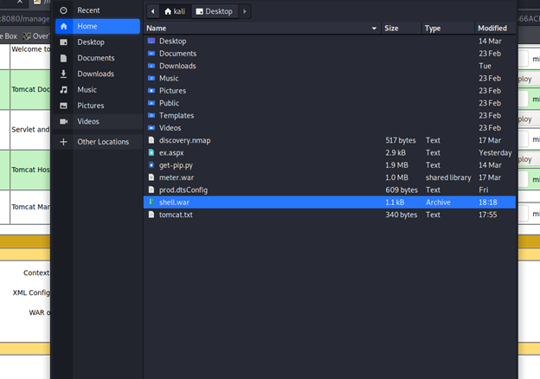Viewport: 540px width, 379px height.
Task: Sort files by the Type column
Action: click(447, 29)
